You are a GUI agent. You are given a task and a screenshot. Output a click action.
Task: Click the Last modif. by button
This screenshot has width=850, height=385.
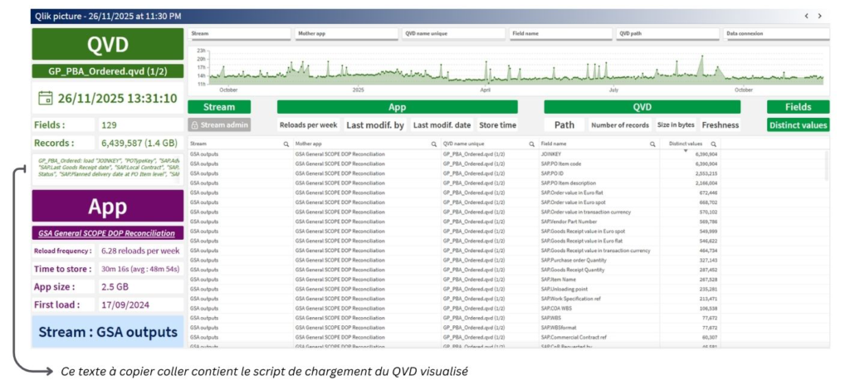374,125
